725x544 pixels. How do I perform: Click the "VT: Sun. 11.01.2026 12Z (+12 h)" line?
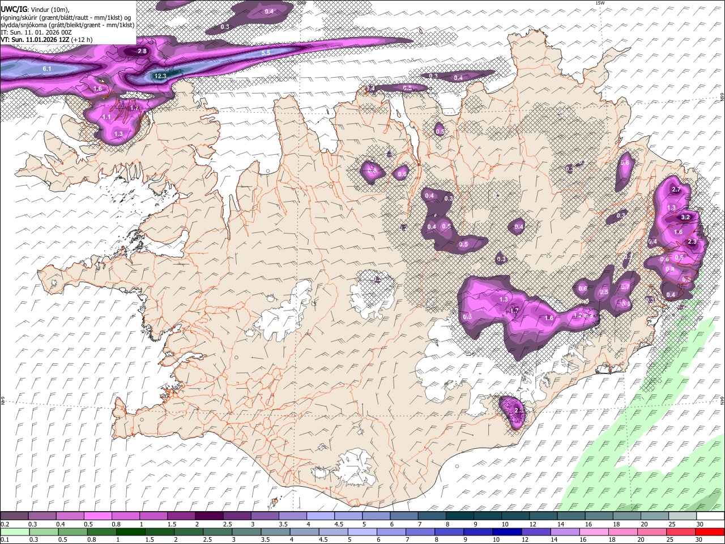46,40
